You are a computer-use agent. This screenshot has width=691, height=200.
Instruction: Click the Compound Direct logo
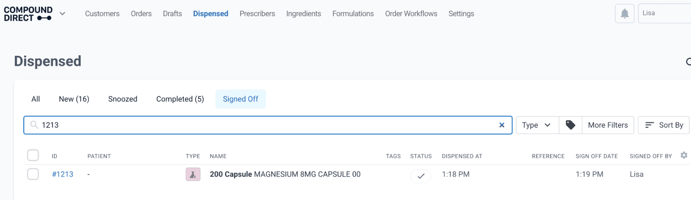28,14
